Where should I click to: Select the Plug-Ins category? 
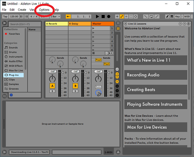pos(14,75)
